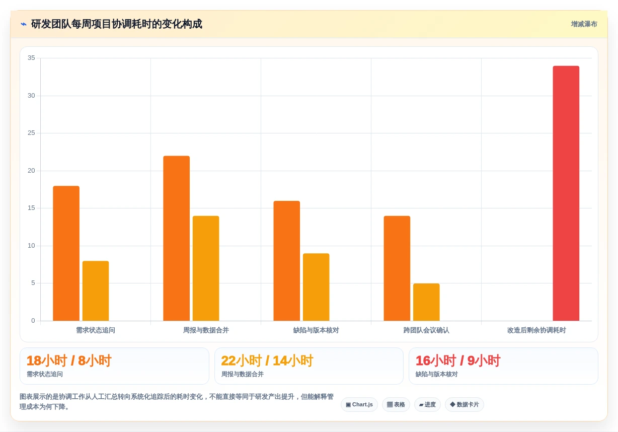Select the 数据卡片 chip
618x432 pixels.
tap(465, 405)
